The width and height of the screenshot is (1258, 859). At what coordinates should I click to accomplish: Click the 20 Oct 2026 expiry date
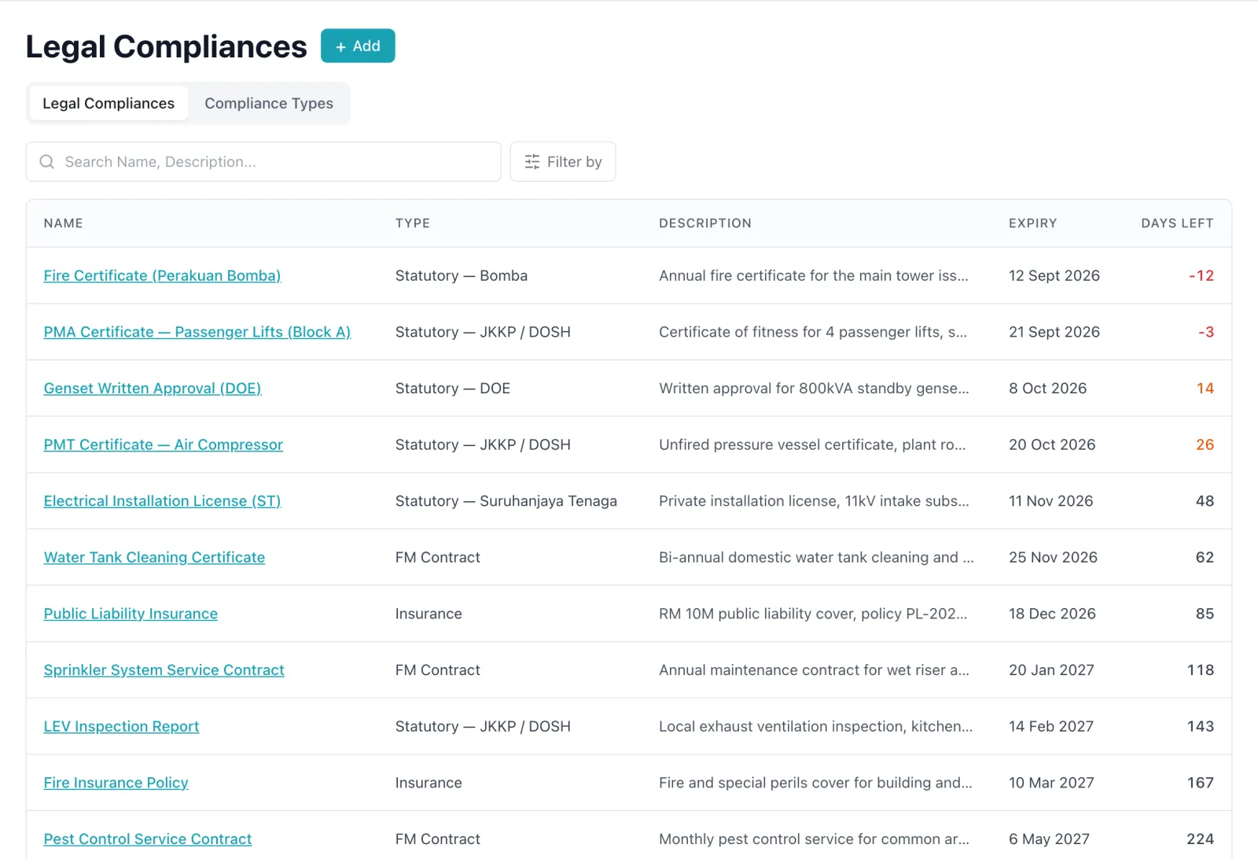tap(1052, 444)
